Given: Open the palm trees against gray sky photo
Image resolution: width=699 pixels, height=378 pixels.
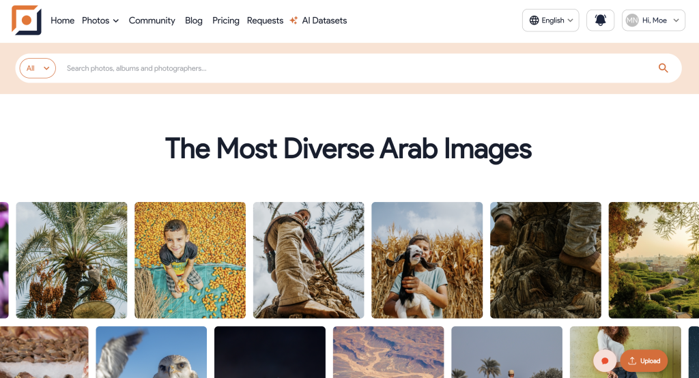Looking at the screenshot, I should click(507, 352).
